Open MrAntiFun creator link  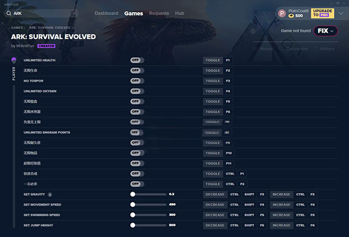pyautogui.click(x=25, y=46)
